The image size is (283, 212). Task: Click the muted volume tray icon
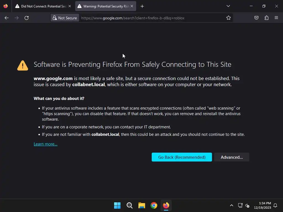click(247, 205)
